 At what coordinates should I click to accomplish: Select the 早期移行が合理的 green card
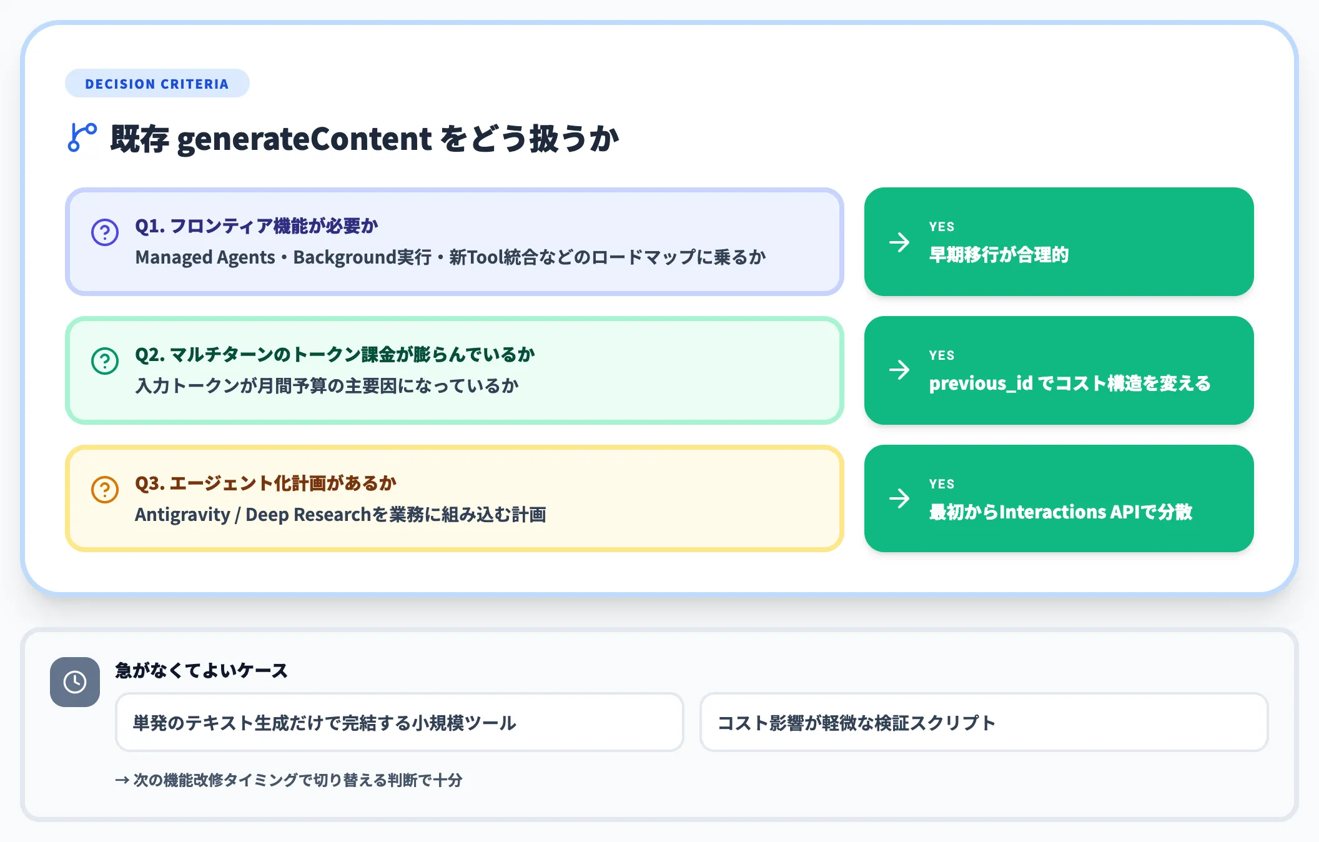point(1059,242)
